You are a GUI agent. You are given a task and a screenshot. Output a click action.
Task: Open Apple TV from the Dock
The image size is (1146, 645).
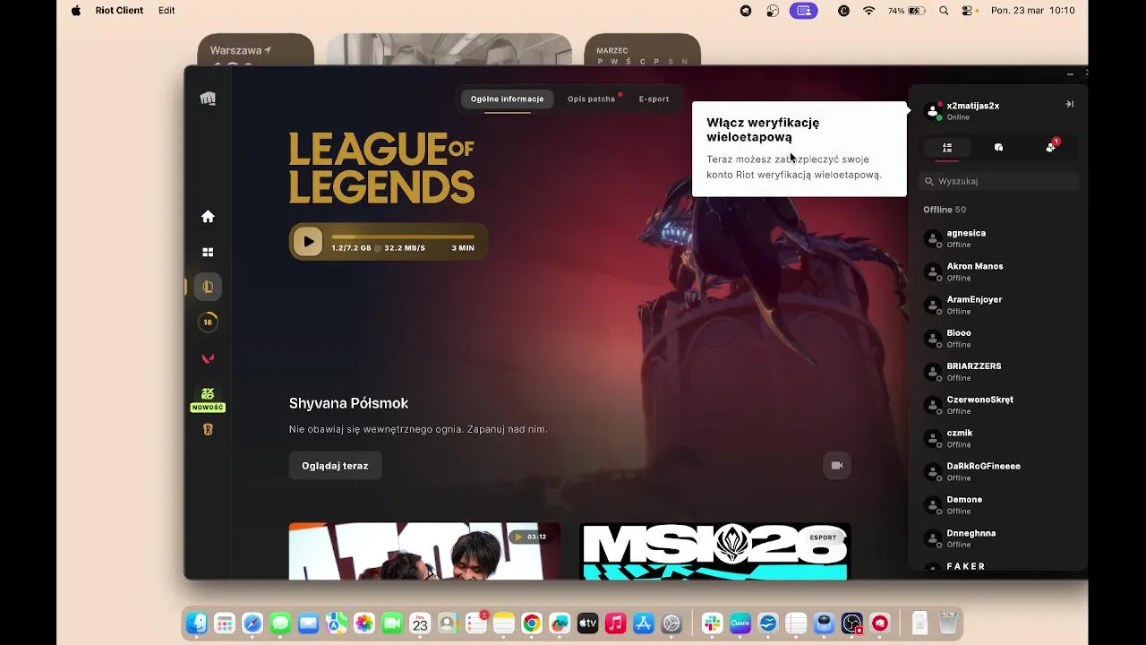[x=587, y=623]
